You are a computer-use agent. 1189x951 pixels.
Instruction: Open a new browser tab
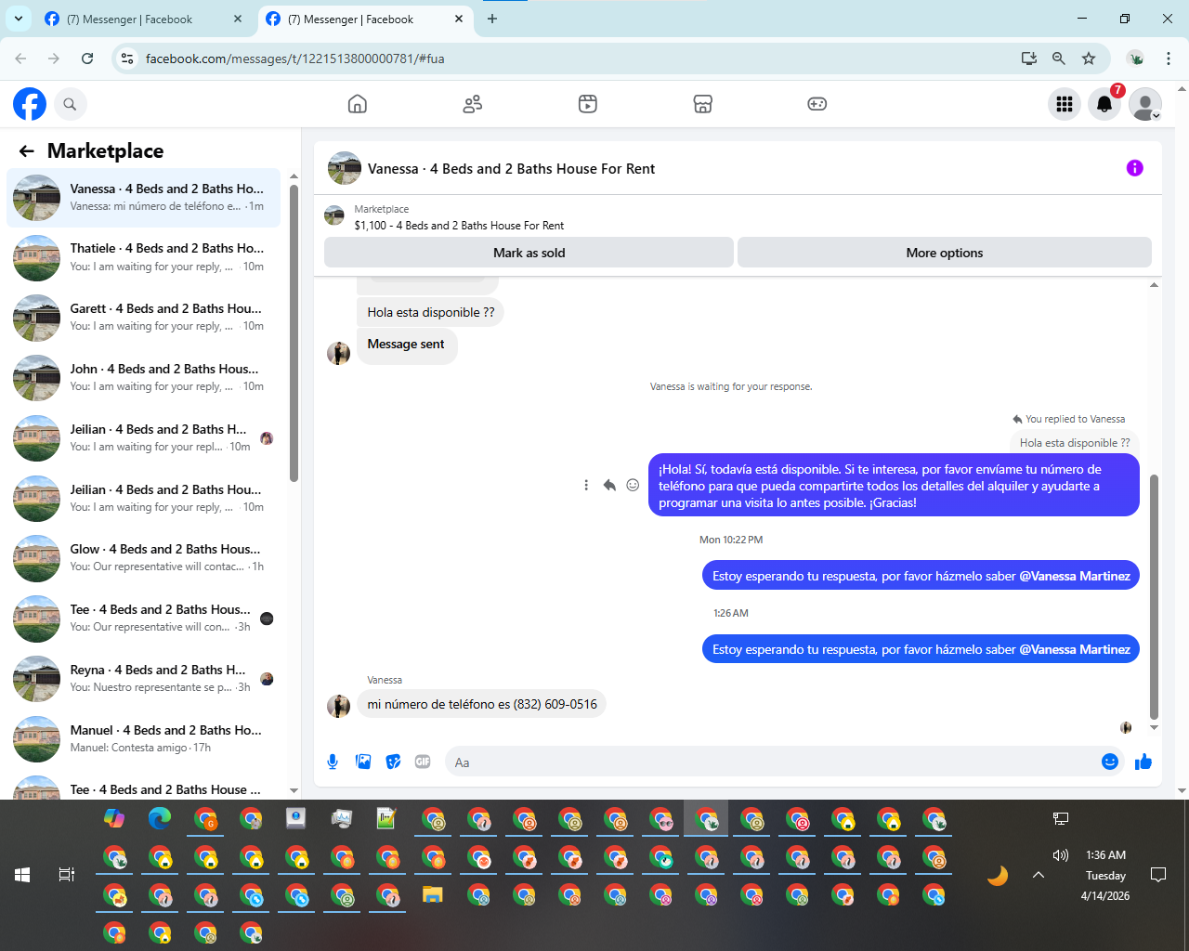(x=492, y=19)
